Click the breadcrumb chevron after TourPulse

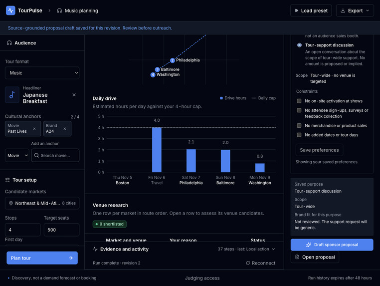(x=49, y=10)
